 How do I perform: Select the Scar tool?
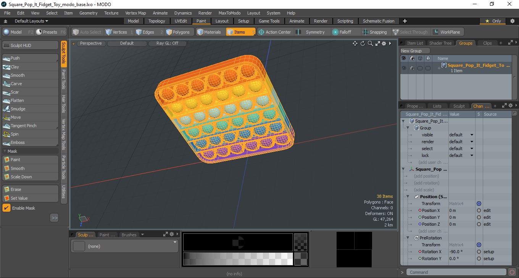tap(31, 92)
